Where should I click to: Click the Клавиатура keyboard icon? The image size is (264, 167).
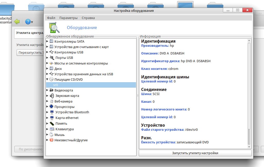click(x=52, y=129)
